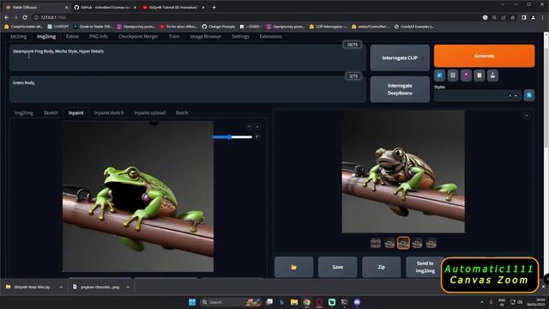Undo the last inpaint mask stroke
The width and height of the screenshot is (549, 309).
[x=250, y=127]
